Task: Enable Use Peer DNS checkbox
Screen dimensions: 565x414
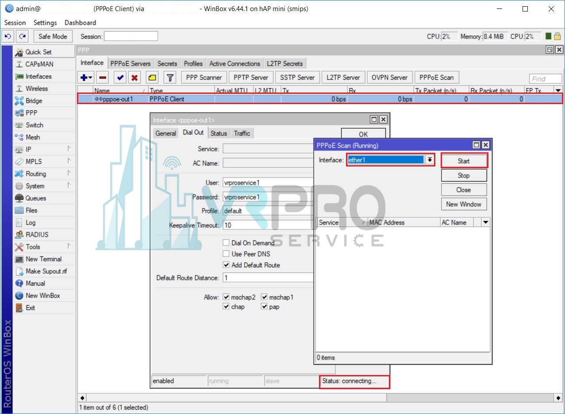Action: click(x=227, y=254)
